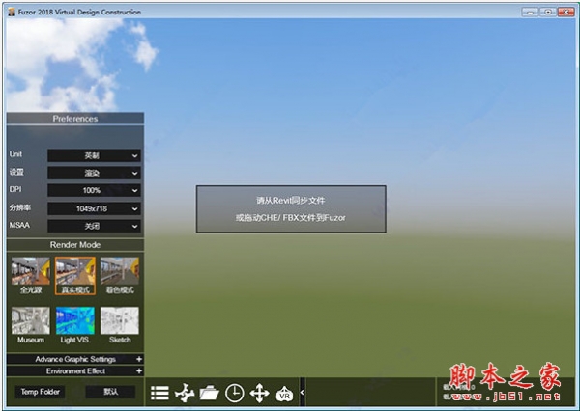Open the list menu icon in bottom toolbar
580x411 pixels.
pos(160,393)
